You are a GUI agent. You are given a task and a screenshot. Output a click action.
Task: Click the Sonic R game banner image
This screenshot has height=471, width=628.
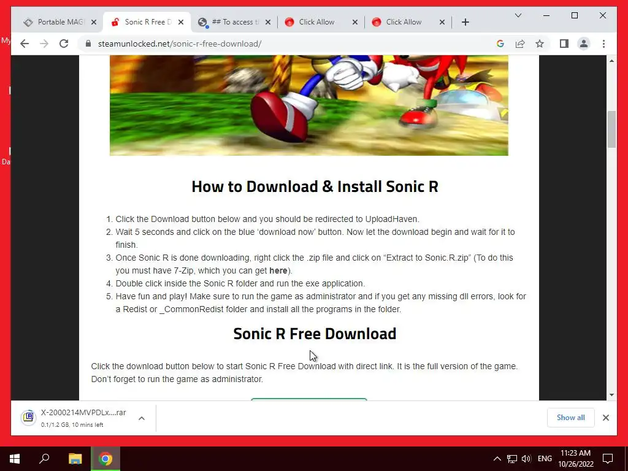point(309,105)
